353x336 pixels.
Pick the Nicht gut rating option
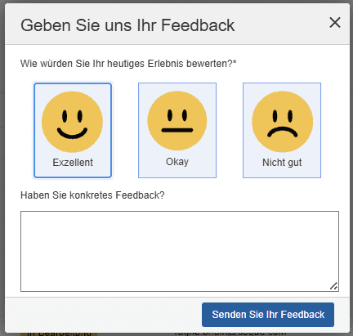(x=282, y=130)
